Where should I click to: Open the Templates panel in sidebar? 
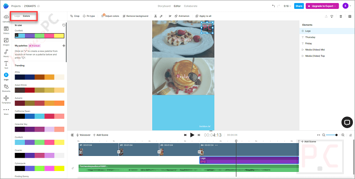pyautogui.click(x=6, y=99)
